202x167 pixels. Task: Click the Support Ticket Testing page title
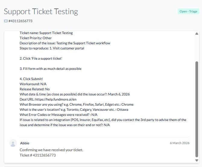(x=41, y=11)
